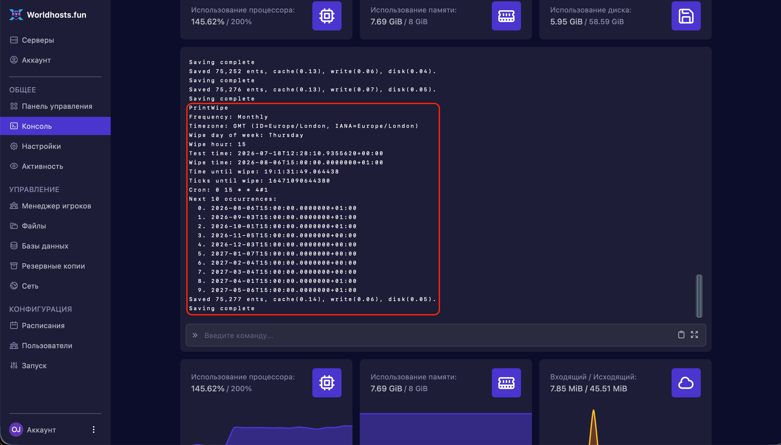The height and width of the screenshot is (445, 781).
Task: Click the people icon for Менеджер игроков
Action: click(14, 205)
